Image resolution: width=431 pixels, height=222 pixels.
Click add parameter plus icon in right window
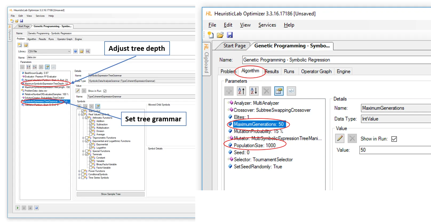pos(229,91)
